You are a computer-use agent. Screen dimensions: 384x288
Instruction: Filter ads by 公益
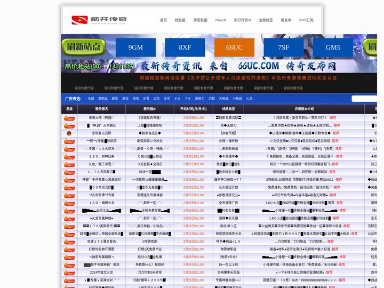(156, 99)
